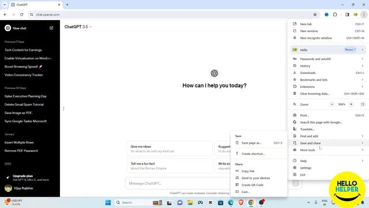Screen dimensions: 369x208
Task: Open Insert Multiple Rows chat
Action: coord(19,143)
